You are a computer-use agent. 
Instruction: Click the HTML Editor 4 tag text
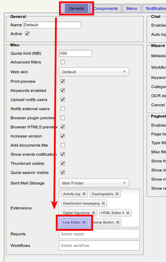113,213
